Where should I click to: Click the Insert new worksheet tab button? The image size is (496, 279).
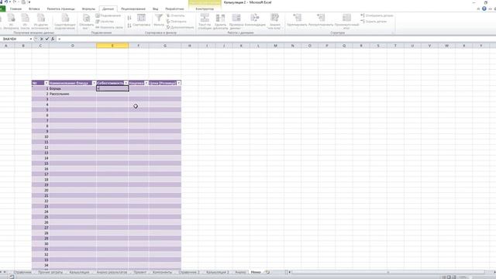pos(267,272)
